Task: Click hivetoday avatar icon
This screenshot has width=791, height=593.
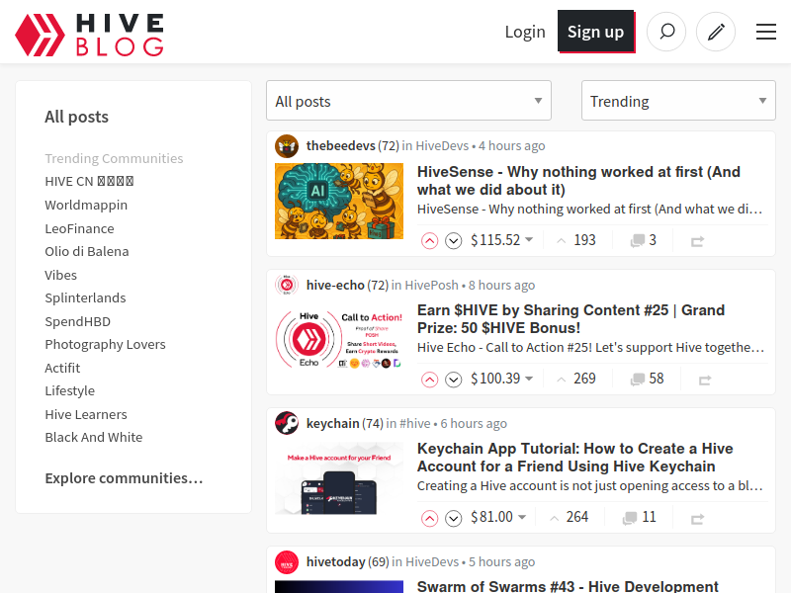Action: (287, 561)
